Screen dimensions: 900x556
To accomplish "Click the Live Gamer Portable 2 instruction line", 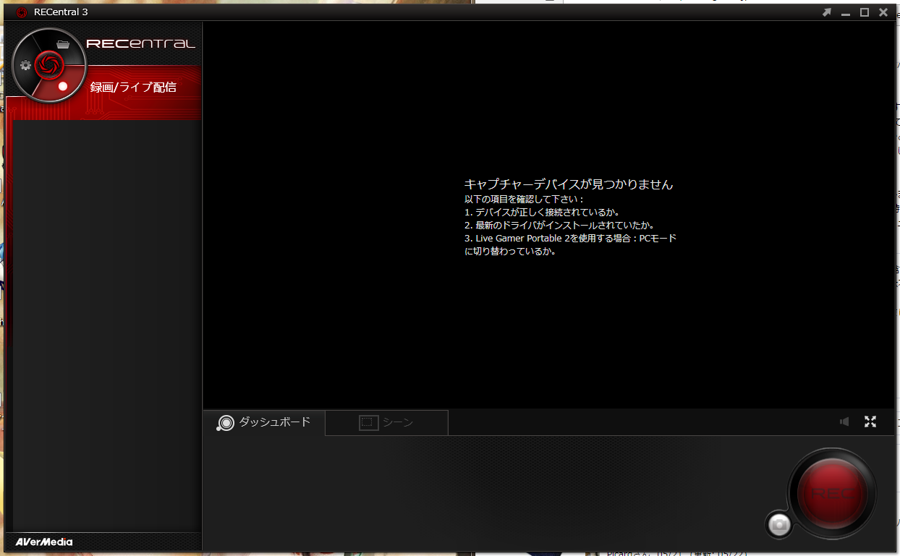I will click(571, 245).
